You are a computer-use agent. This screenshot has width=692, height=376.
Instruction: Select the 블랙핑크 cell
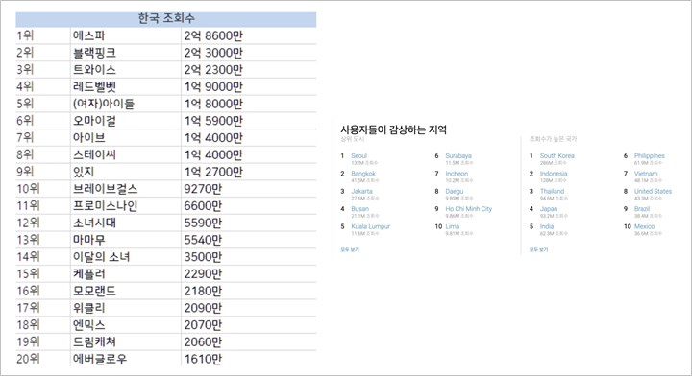pyautogui.click(x=126, y=53)
